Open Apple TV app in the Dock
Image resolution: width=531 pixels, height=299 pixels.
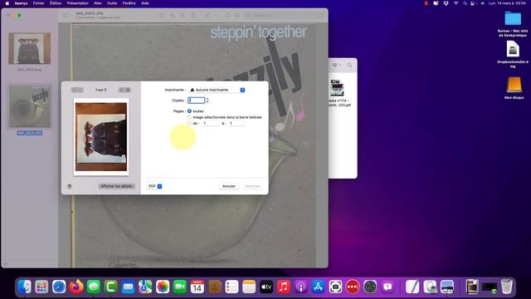[x=266, y=287]
